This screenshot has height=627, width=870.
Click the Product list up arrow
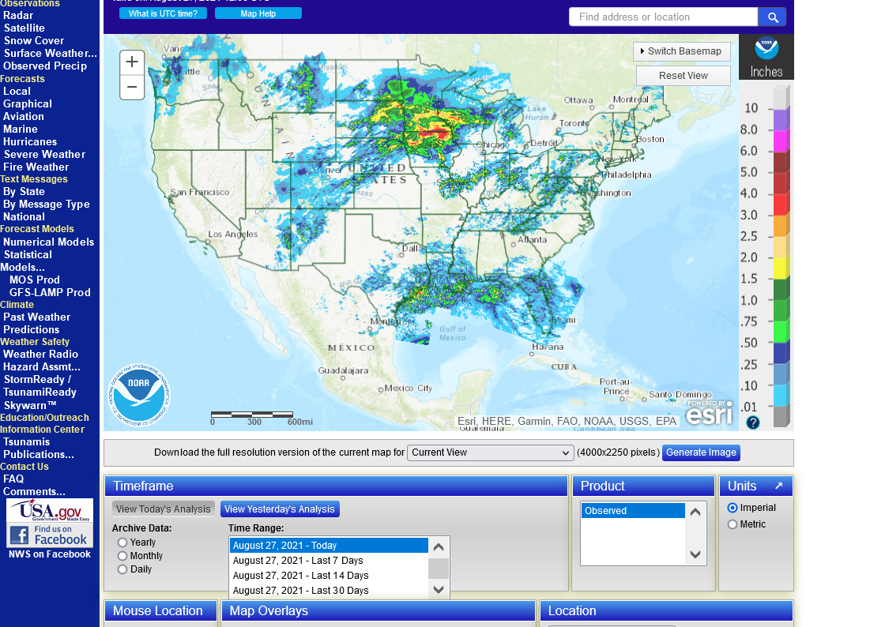[695, 512]
